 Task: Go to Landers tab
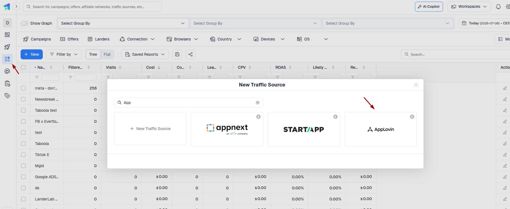[99, 39]
